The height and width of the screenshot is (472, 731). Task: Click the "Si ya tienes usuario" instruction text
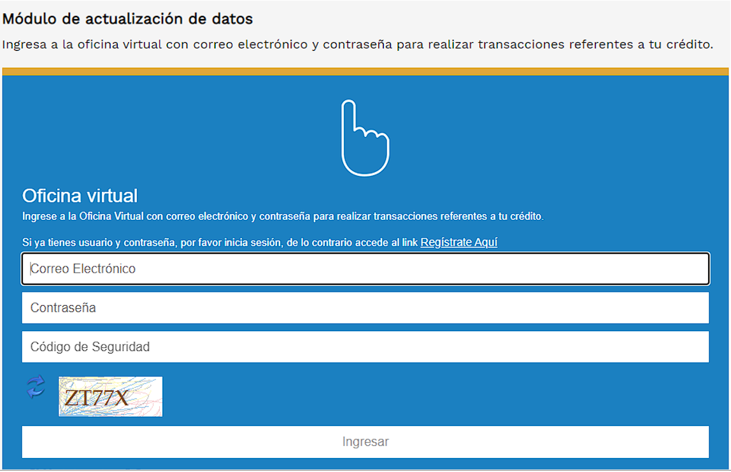220,243
